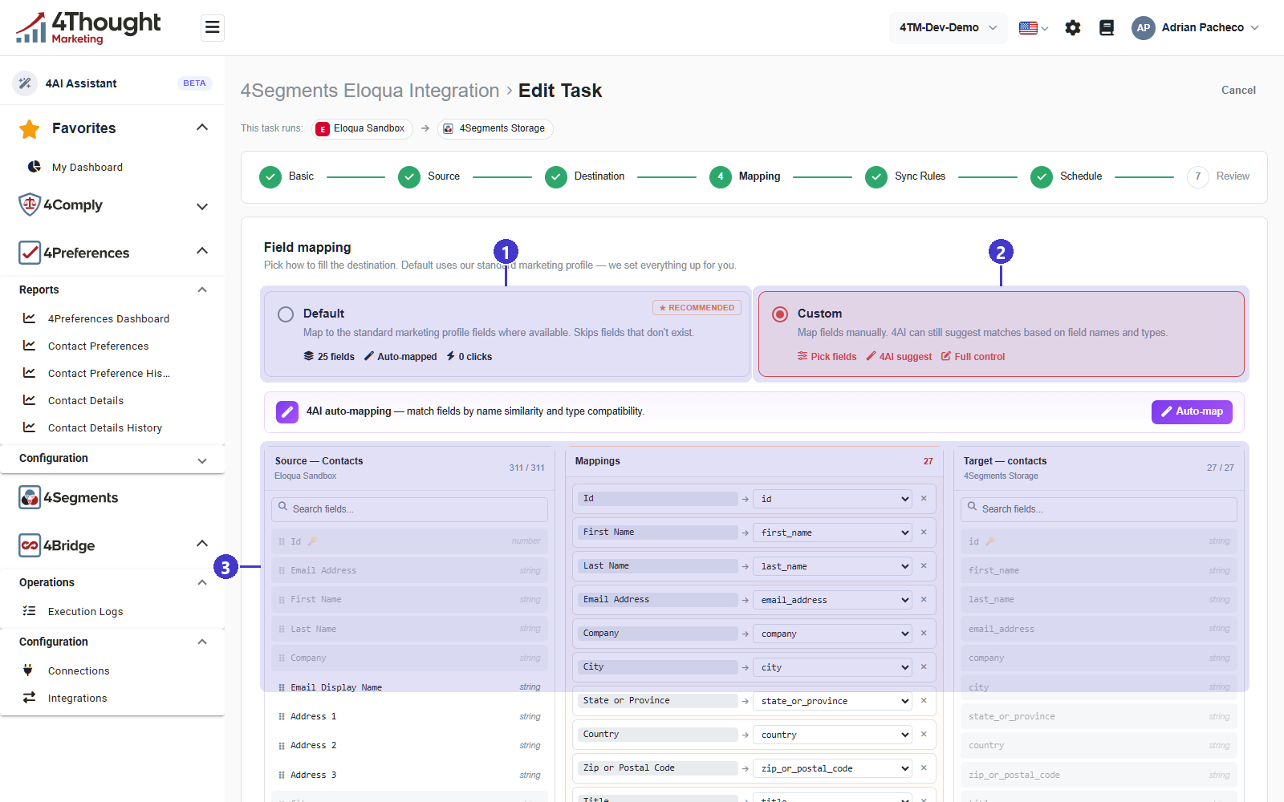Screen dimensions: 1284x802
Task: Remove the First Name mapping row
Action: point(924,533)
